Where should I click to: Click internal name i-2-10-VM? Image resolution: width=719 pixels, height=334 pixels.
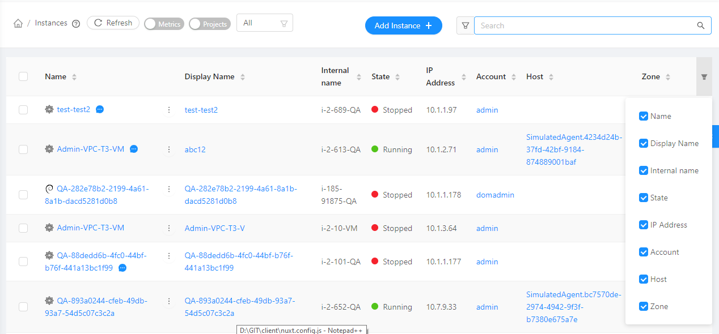[340, 228]
